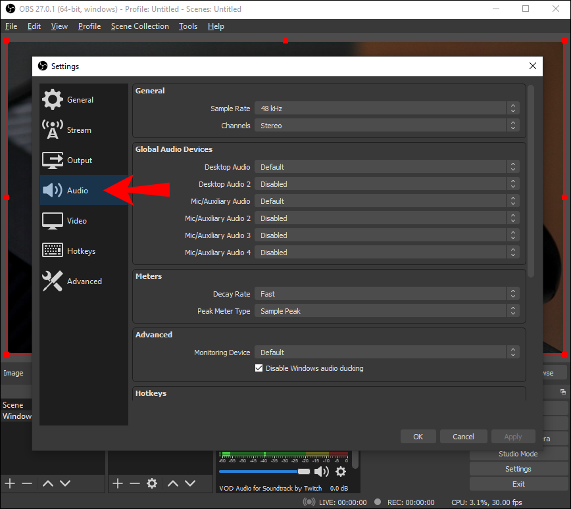Viewport: 571px width, 509px height.
Task: Open the Mic/Auxiliary Audio 3 dropdown
Action: click(387, 235)
